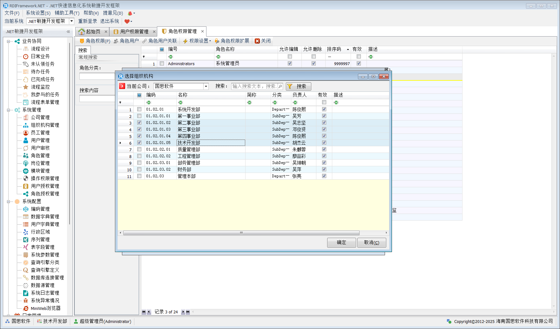The image size is (560, 329).
Task: Click the 权限设置 lightning icon
Action: click(185, 41)
